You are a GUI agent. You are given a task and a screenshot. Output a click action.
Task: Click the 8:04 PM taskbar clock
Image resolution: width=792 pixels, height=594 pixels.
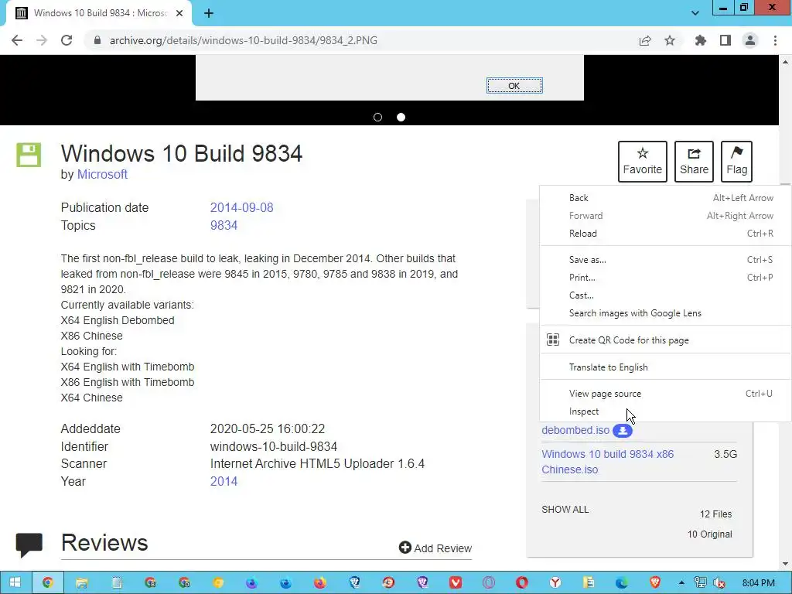pos(758,582)
